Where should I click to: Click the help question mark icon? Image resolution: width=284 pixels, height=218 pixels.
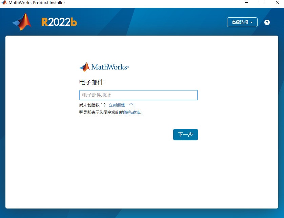coord(267,22)
